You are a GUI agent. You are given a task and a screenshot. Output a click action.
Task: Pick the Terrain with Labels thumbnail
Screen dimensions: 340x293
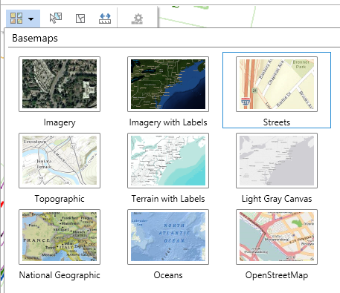click(x=168, y=160)
